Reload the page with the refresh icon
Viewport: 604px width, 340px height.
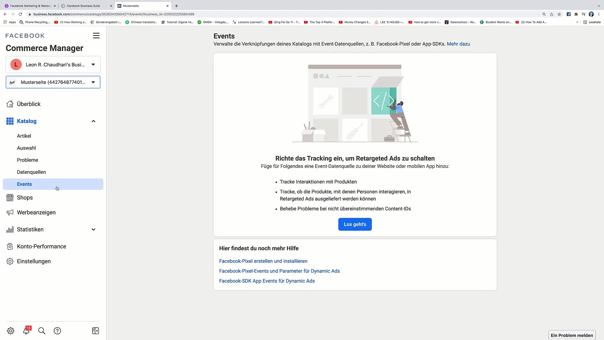[x=20, y=14]
